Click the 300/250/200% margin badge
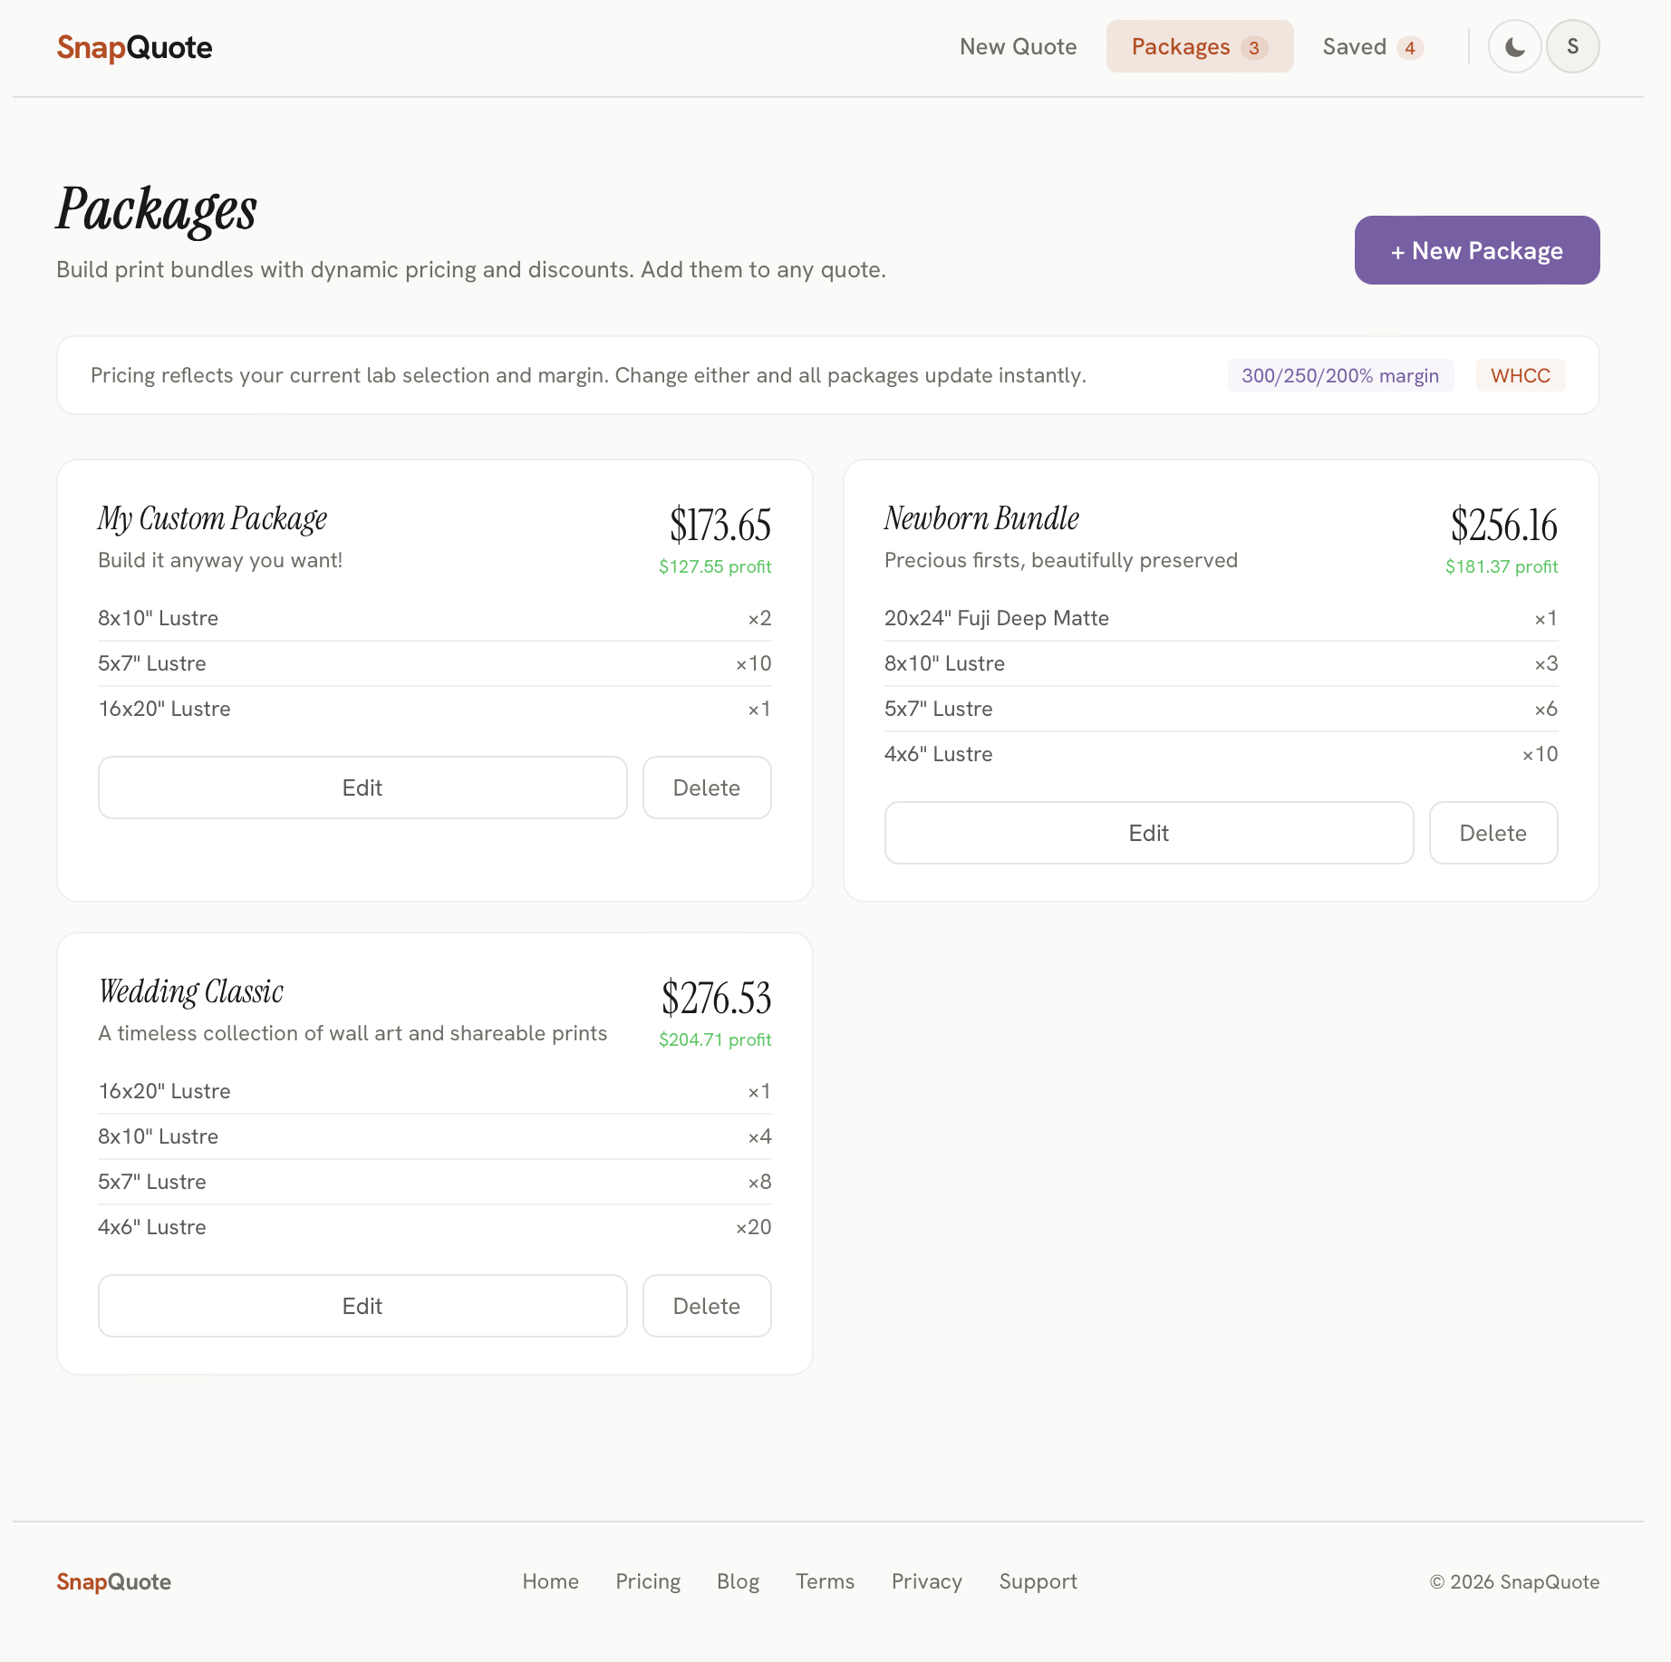 point(1340,375)
